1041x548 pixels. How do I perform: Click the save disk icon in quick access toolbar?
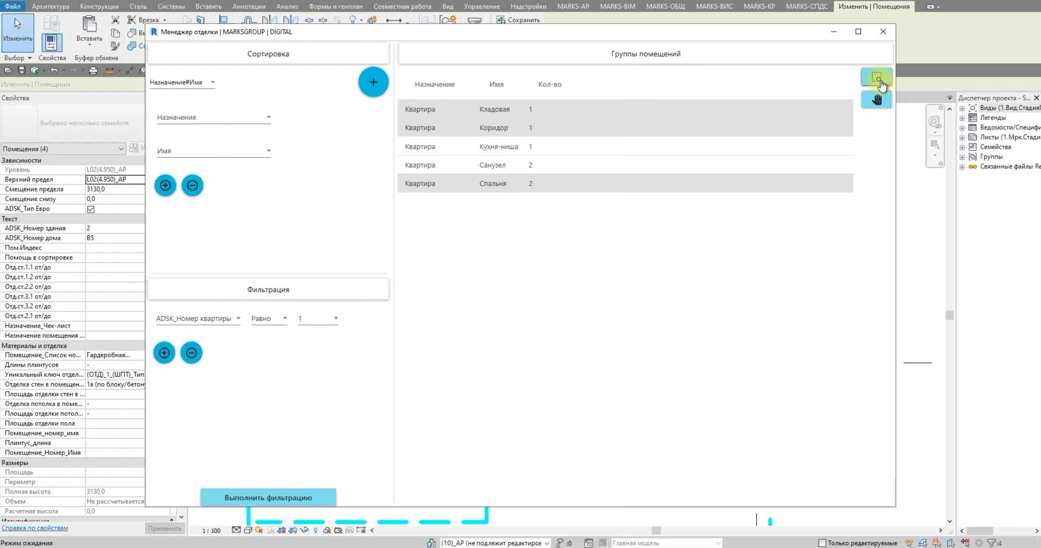(22, 71)
